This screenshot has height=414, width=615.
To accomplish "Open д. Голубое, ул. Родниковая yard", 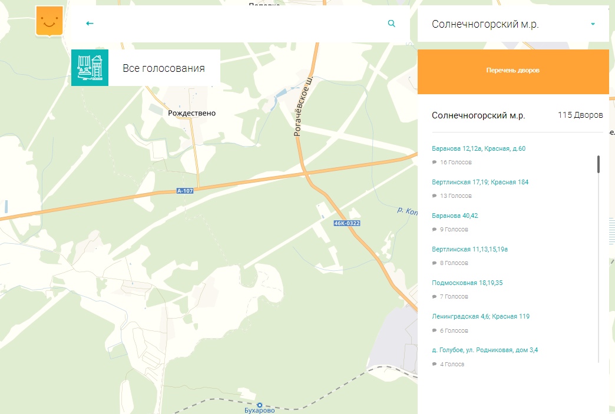I will click(x=485, y=350).
